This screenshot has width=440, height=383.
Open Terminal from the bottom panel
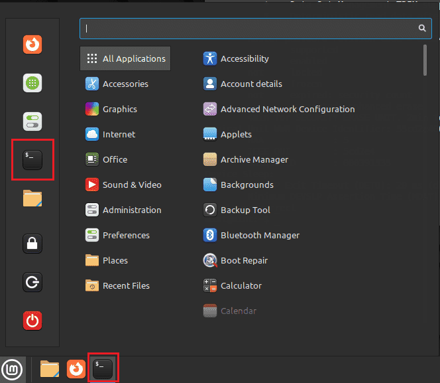pos(103,369)
